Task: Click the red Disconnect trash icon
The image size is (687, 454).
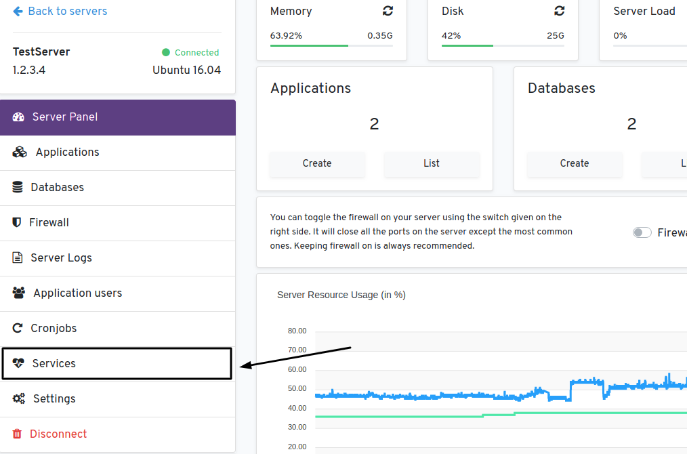Action: (17, 434)
